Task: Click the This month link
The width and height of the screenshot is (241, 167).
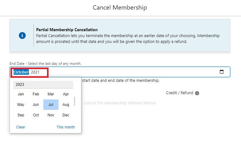Action: 66,127
